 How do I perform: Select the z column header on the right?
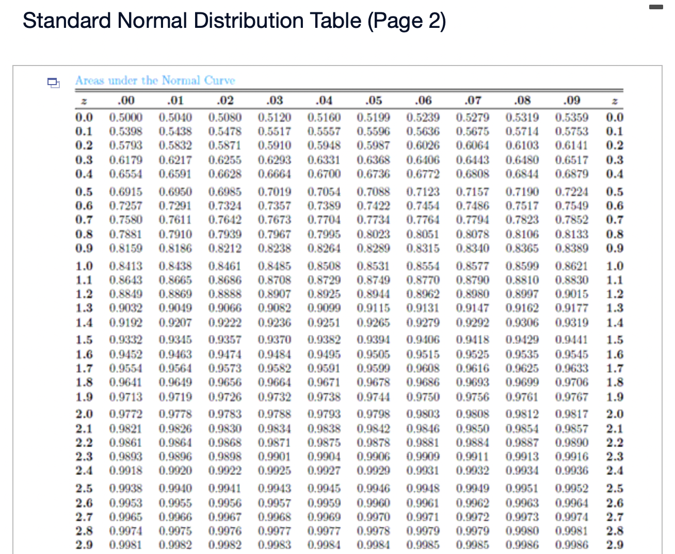coord(614,101)
